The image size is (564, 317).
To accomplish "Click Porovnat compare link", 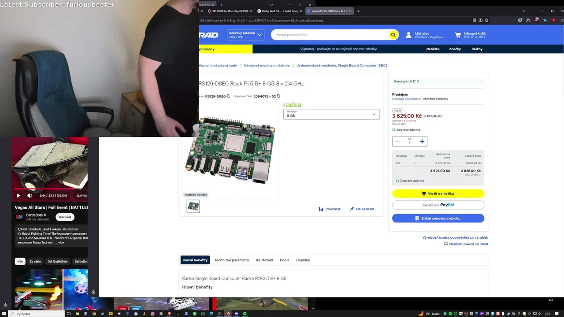I will click(330, 209).
